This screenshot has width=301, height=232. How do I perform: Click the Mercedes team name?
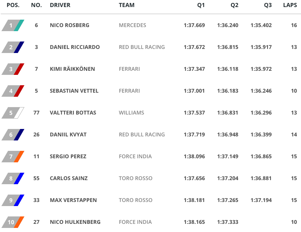click(132, 26)
